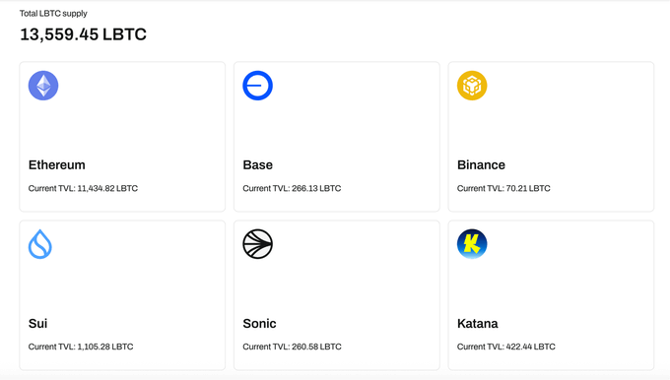670x380 pixels.
Task: Click the 13,559.45 LBTC total supply figure
Action: 84,34
